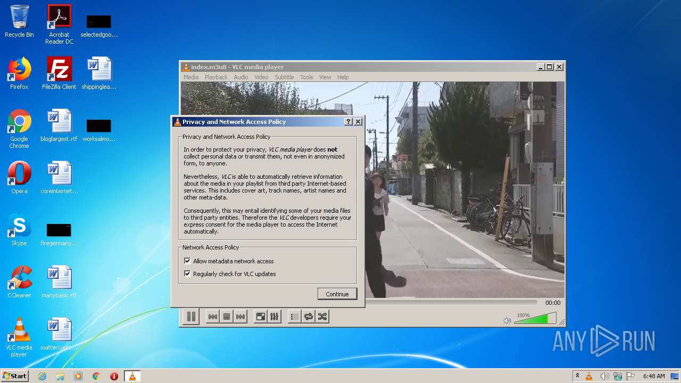Viewport: 681px width, 383px height.
Task: Open the VLC Video menu
Action: (261, 77)
